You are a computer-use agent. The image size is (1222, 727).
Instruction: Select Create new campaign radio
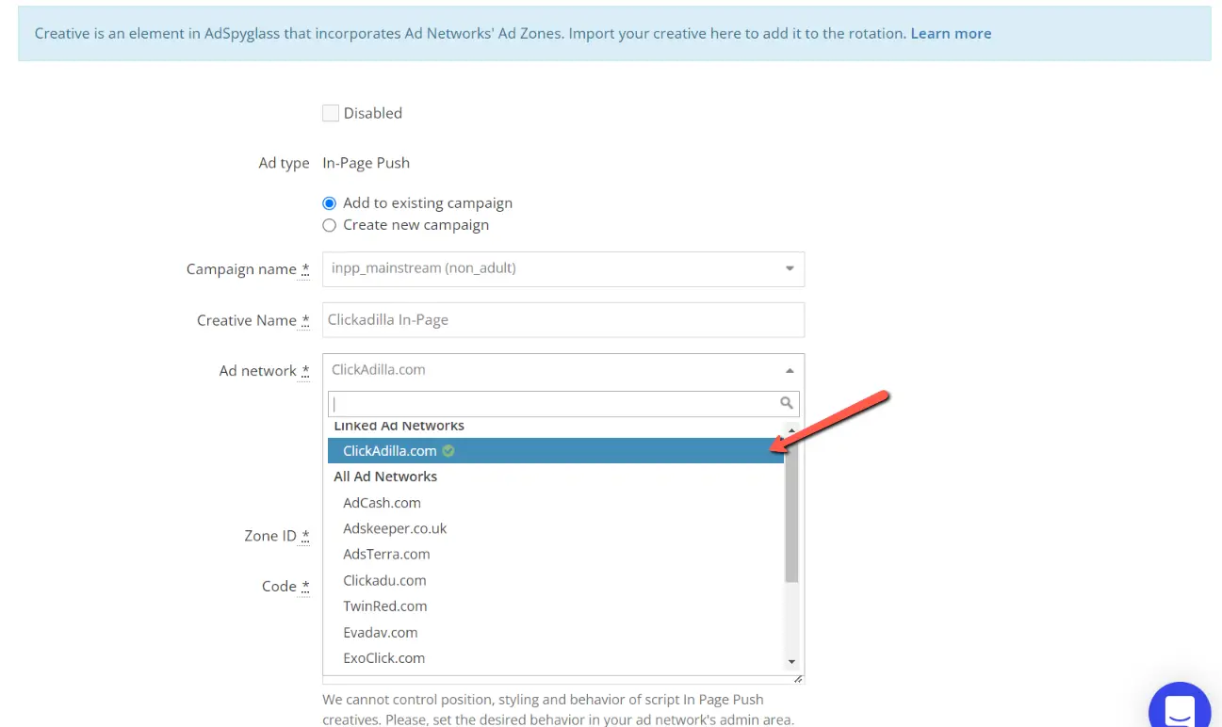coord(329,225)
